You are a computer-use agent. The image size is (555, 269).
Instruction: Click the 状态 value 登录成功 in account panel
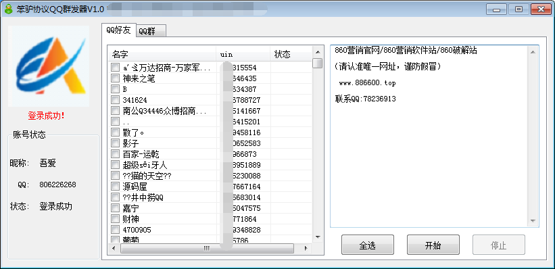pyautogui.click(x=56, y=206)
